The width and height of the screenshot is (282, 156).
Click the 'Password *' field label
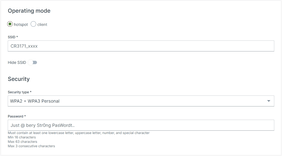tap(17, 116)
